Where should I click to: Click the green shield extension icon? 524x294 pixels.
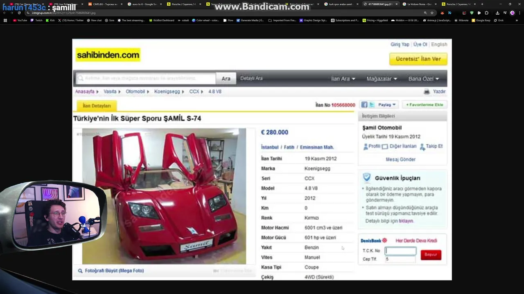pos(472,13)
